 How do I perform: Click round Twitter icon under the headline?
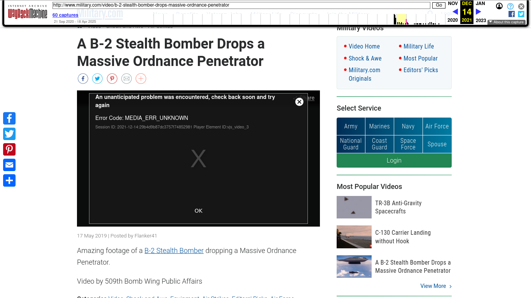pos(98,79)
